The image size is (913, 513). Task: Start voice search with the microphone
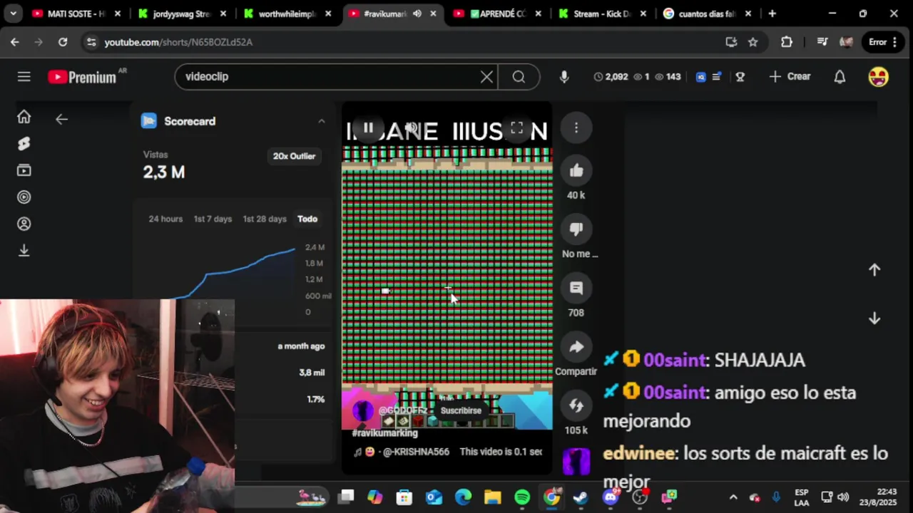point(564,77)
